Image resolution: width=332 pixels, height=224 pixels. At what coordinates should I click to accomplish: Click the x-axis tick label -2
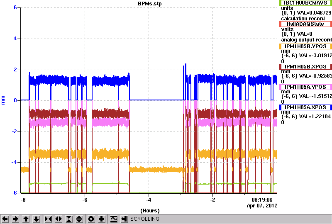click(212, 200)
